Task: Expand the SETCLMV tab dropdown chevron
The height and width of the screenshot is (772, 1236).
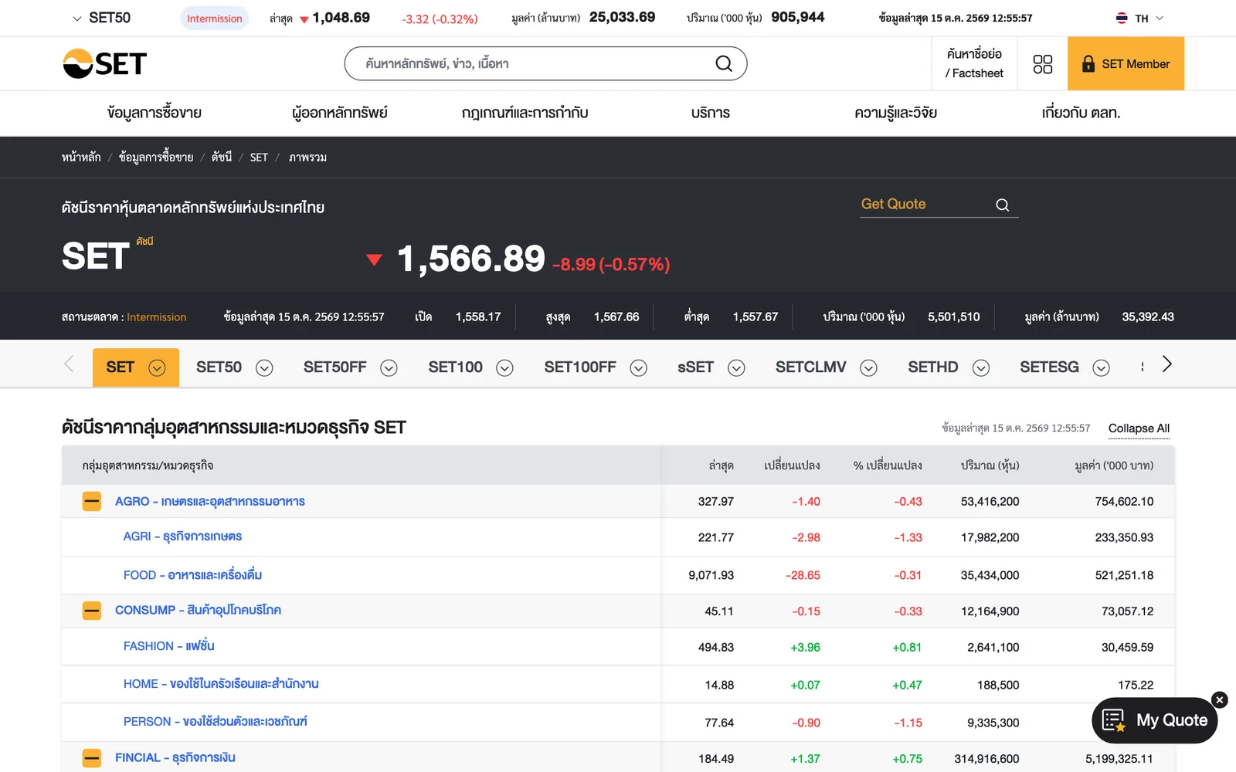Action: tap(868, 368)
